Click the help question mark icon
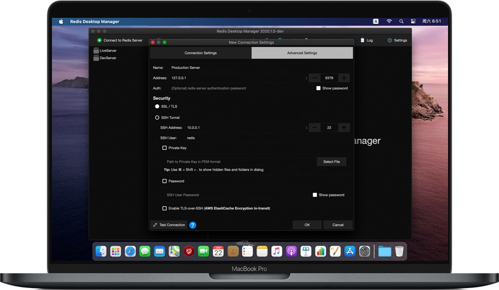 click(x=193, y=225)
